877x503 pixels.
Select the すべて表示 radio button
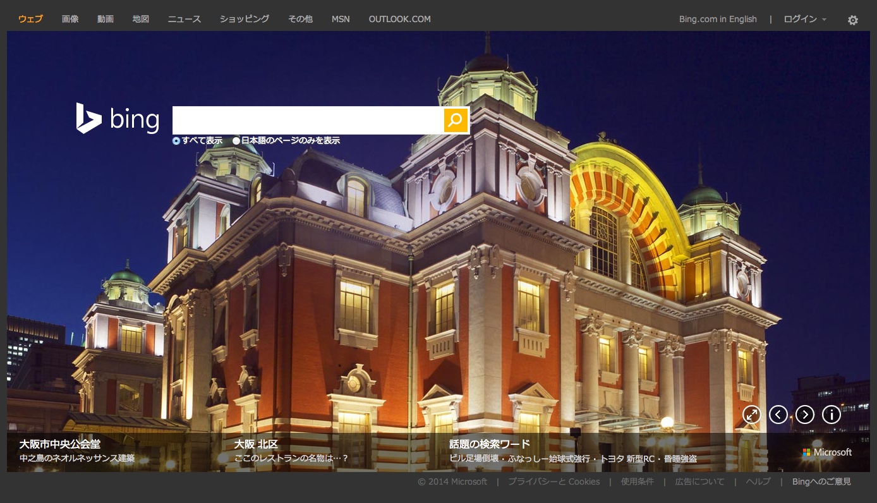176,141
